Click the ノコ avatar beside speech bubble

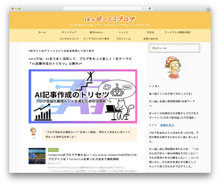pos(33,131)
